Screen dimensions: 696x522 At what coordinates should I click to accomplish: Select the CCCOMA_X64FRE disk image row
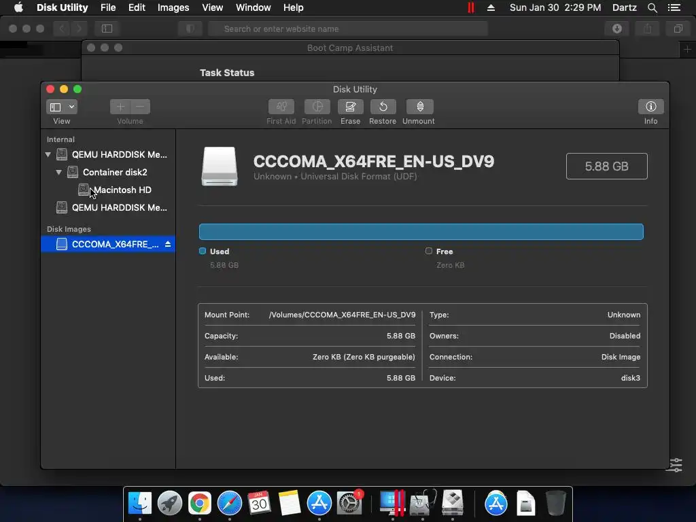(108, 244)
